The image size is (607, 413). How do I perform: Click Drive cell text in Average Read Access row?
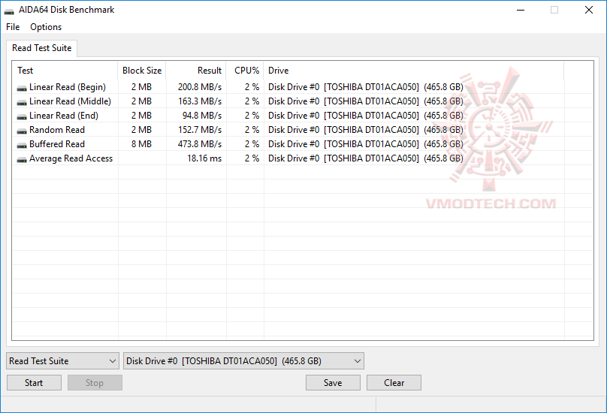coord(366,158)
